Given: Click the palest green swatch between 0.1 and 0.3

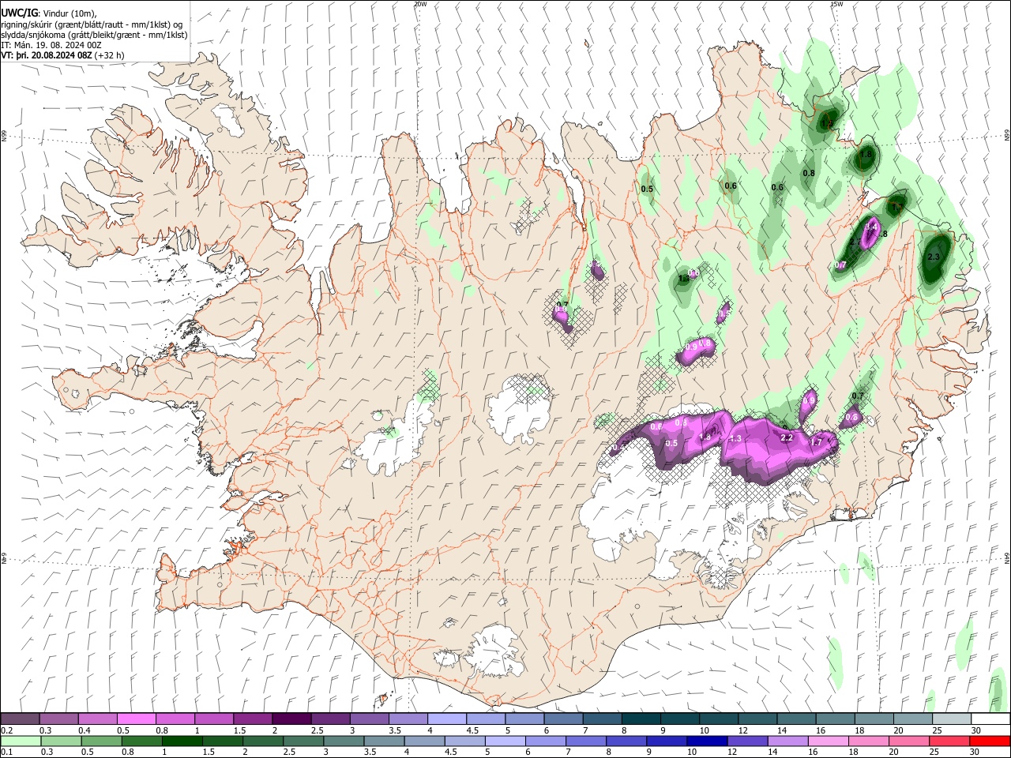Looking at the screenshot, I should pyautogui.click(x=21, y=741).
